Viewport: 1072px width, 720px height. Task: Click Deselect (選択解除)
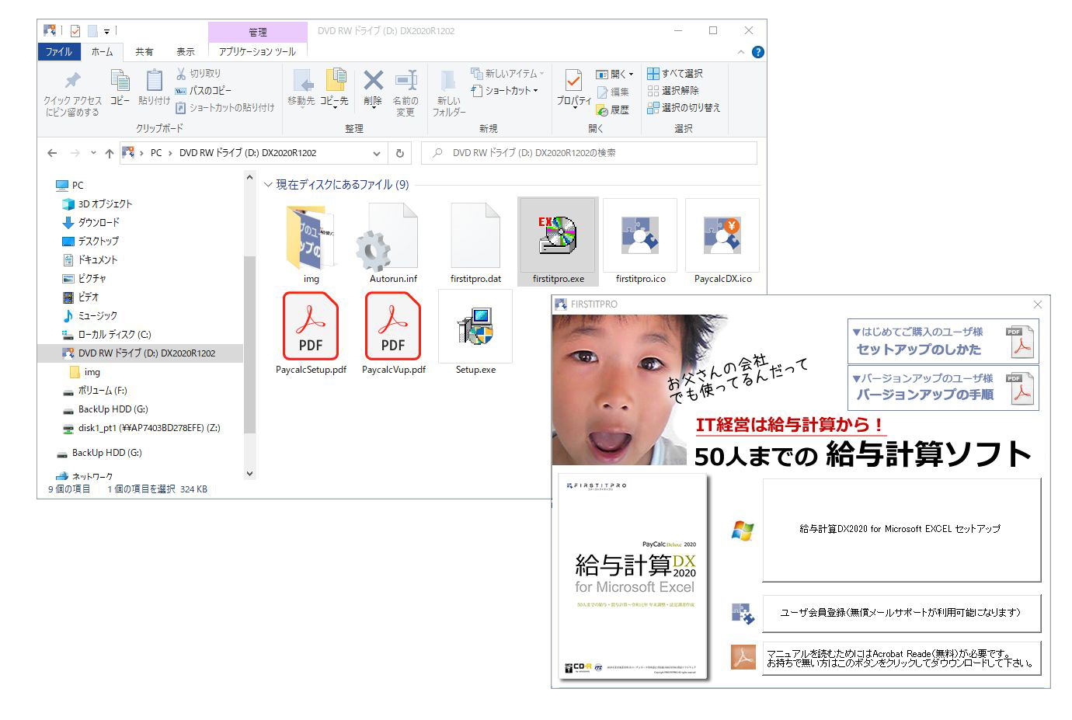tap(673, 90)
